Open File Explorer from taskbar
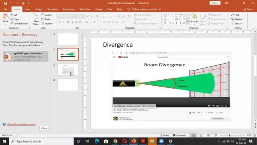This screenshot has height=145, width=257. pos(152,141)
